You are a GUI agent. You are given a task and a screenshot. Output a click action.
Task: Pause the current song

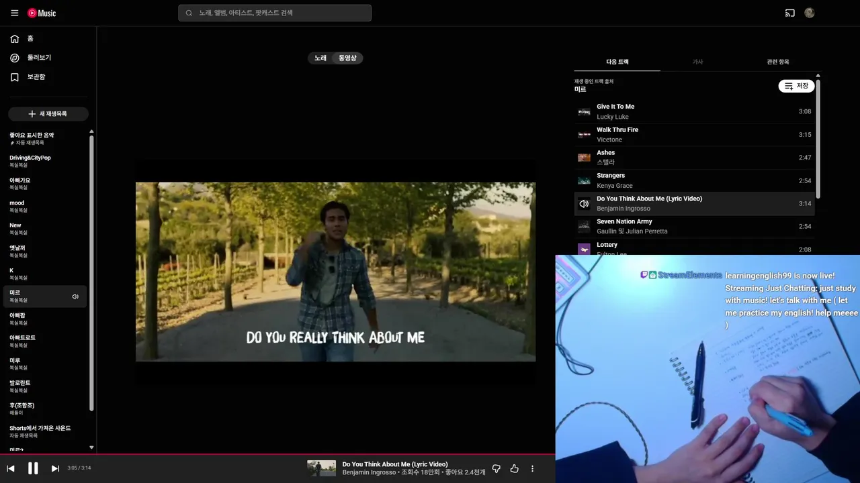pos(33,468)
